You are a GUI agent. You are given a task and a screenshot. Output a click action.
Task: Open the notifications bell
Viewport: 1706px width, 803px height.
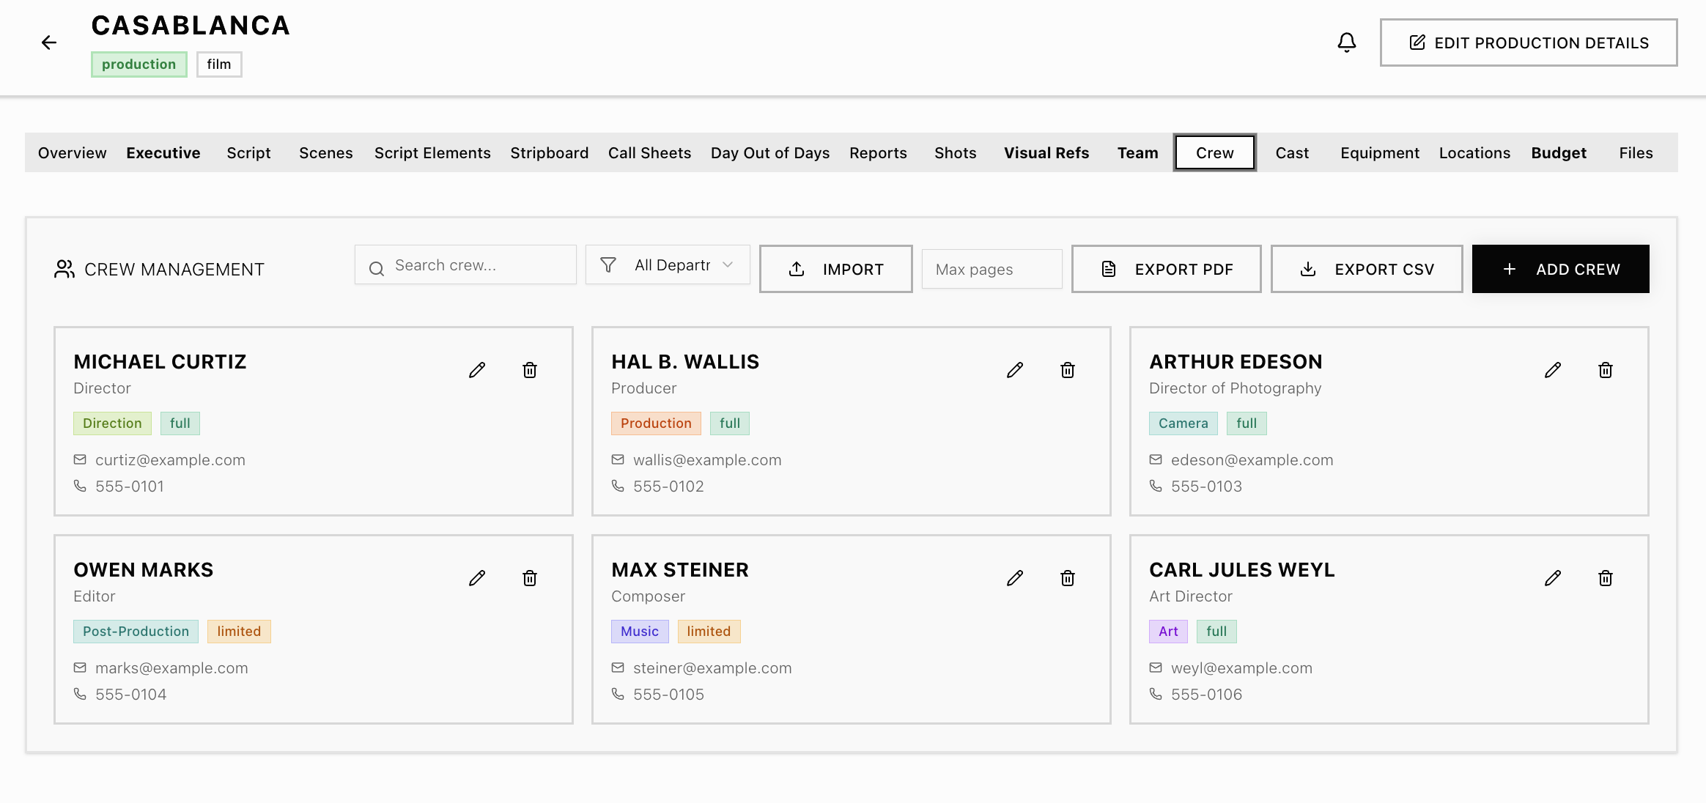tap(1346, 42)
